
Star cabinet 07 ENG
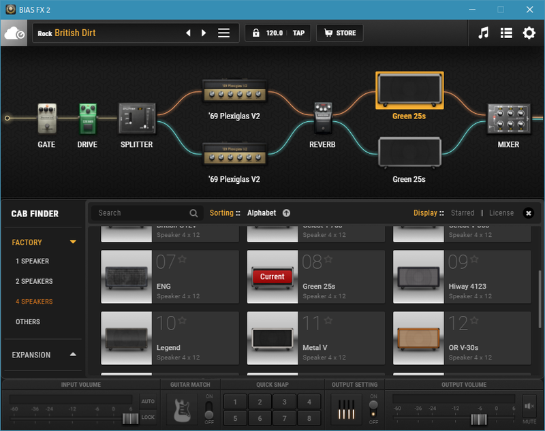pyautogui.click(x=182, y=259)
